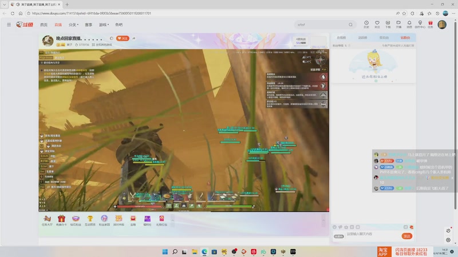Screen dimensions: 458x257
Task: Open the 历史 history icon
Action: (366, 24)
